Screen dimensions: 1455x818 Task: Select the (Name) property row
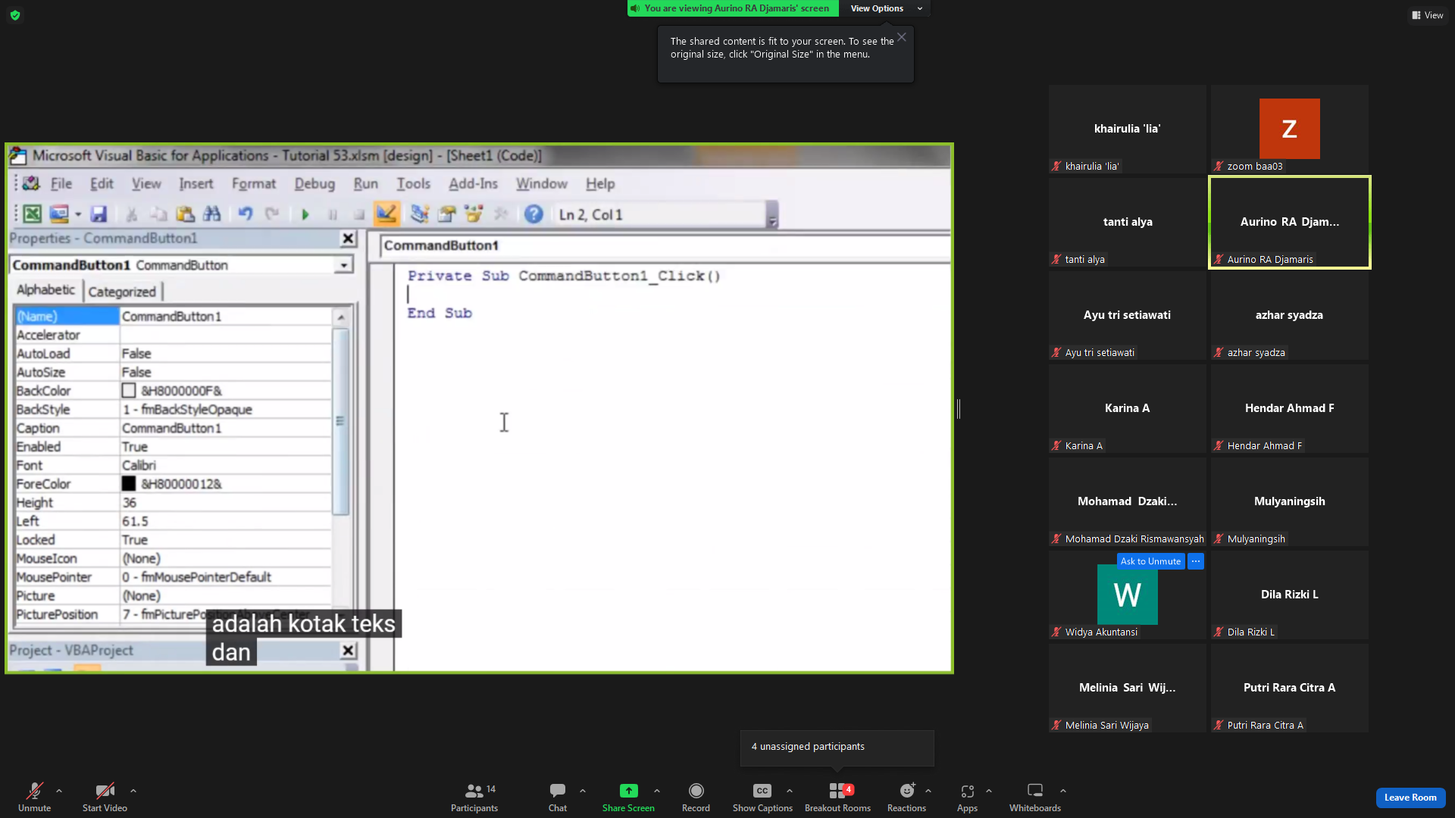click(x=173, y=316)
